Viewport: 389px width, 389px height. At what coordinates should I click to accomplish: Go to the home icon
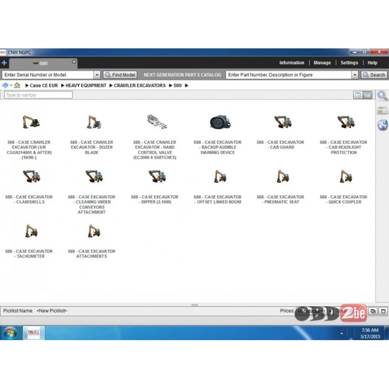pos(17,85)
